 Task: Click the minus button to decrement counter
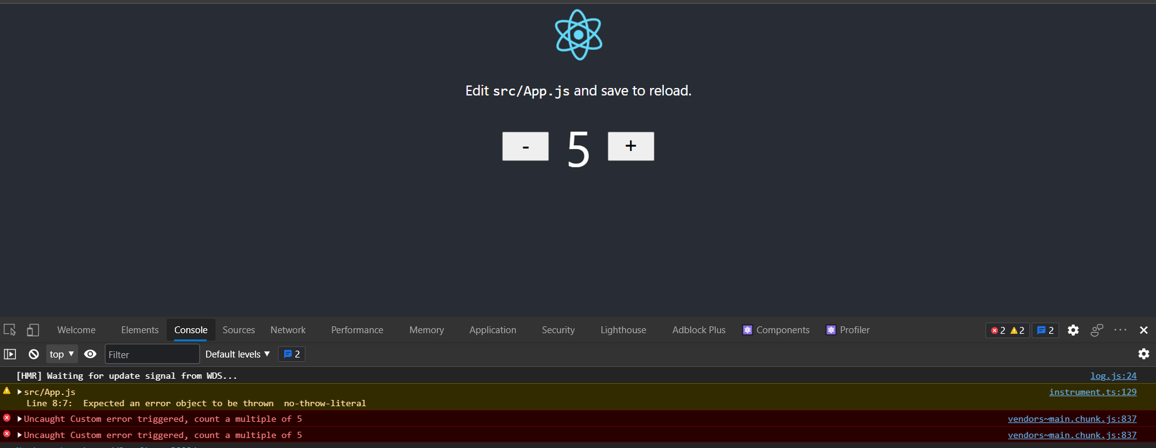[525, 146]
